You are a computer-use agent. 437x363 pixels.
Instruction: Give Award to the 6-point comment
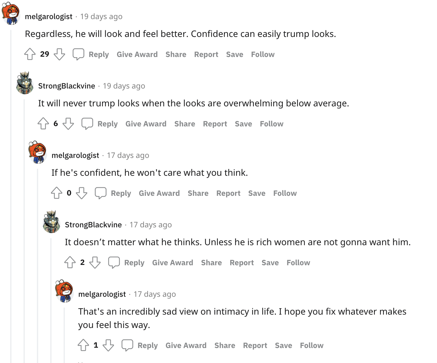coord(146,124)
